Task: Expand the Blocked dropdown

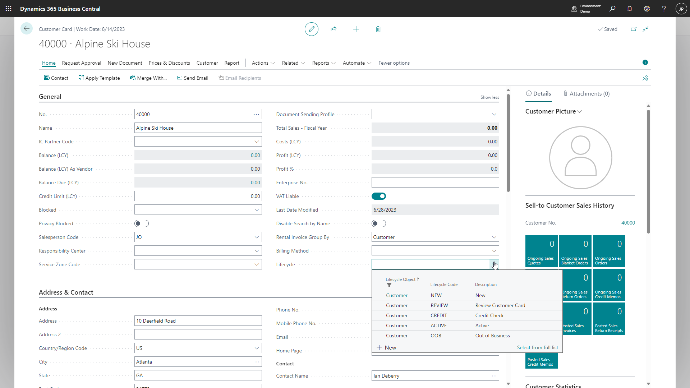Action: click(x=257, y=210)
